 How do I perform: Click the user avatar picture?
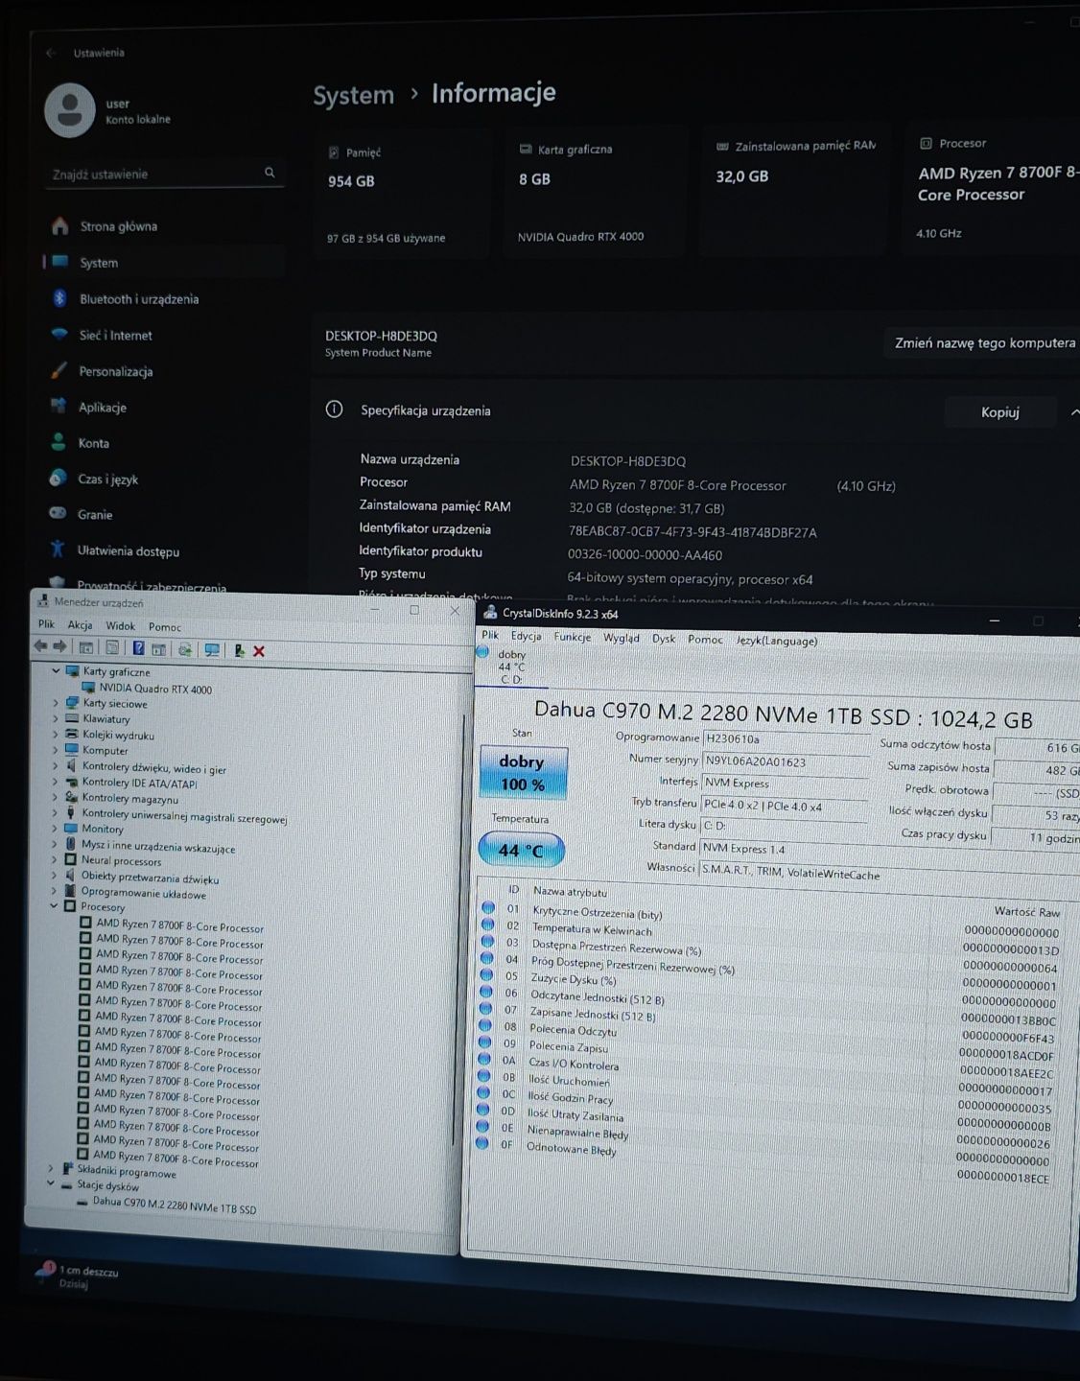pos(69,110)
